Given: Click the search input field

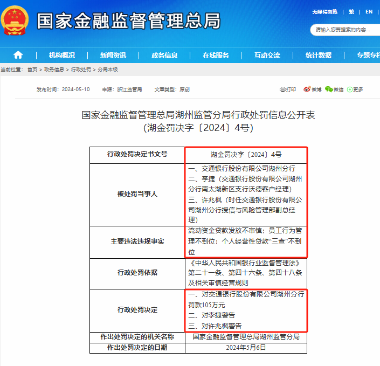Looking at the screenshot, I should tap(345, 30).
